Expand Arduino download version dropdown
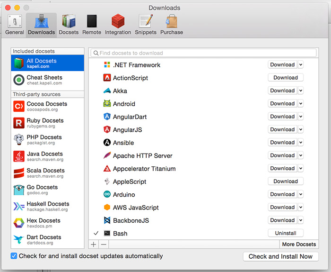Screen dimensions: 331x272 [301, 194]
